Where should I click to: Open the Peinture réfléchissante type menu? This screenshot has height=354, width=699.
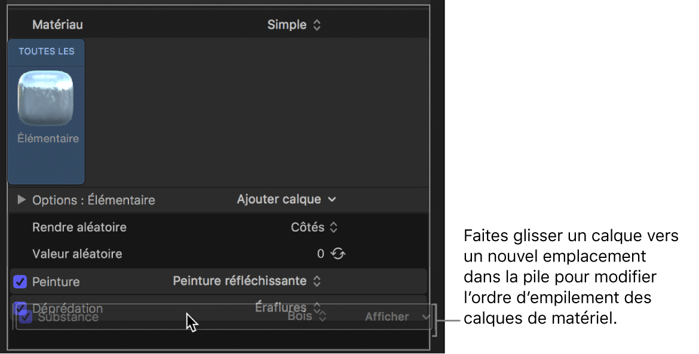pyautogui.click(x=247, y=281)
